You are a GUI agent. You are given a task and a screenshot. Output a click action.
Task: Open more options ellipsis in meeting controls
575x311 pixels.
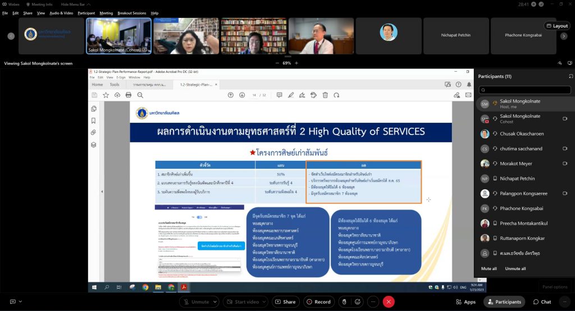[x=373, y=301]
